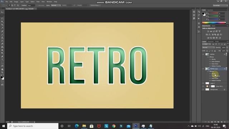This screenshot has width=229, height=129.
Task: Select the Pen tool
Action: click(2, 57)
